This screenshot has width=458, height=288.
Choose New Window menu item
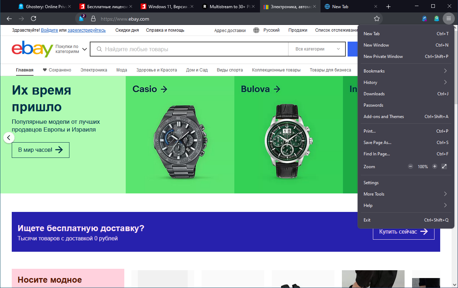[x=406, y=45]
